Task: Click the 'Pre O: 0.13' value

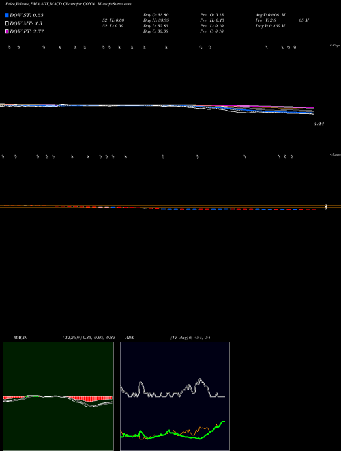Action: pos(212,15)
